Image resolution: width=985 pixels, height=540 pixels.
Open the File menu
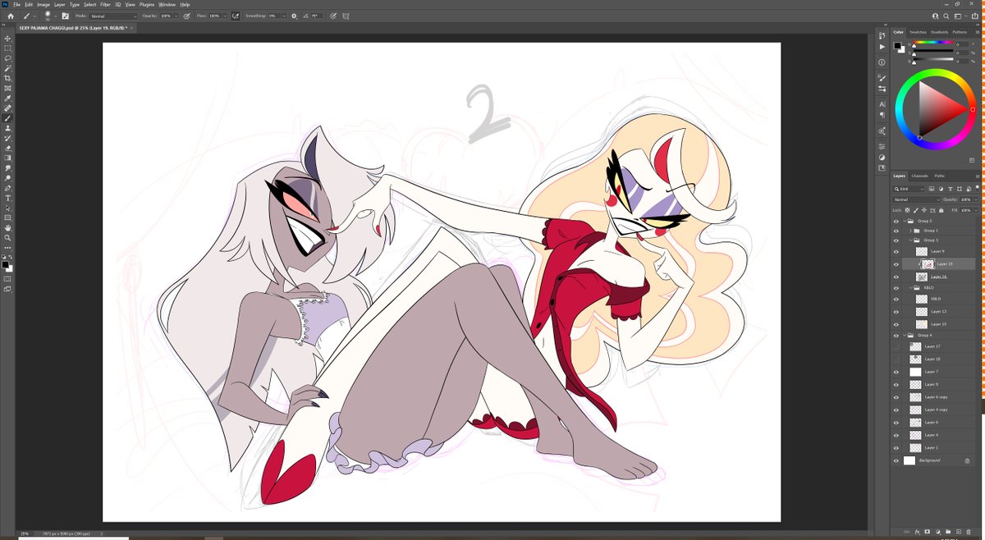coord(16,4)
